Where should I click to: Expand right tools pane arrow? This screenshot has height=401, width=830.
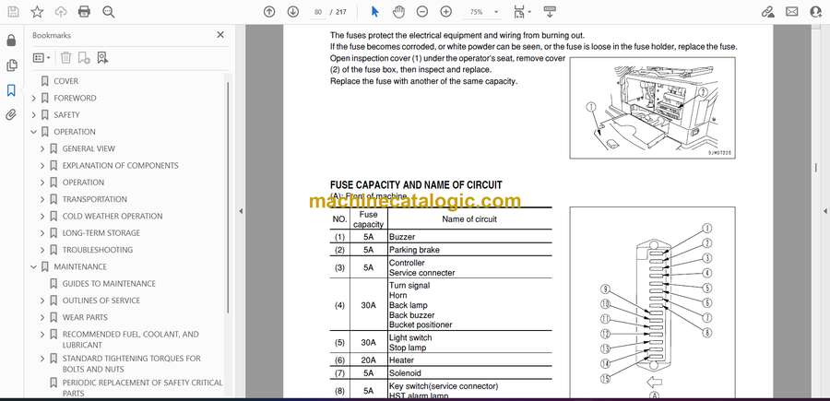tap(824, 211)
